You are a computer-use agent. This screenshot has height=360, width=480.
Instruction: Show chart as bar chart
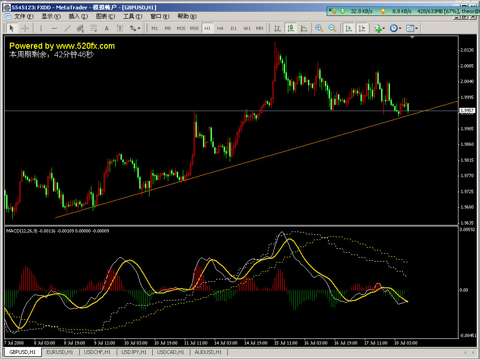point(277,28)
